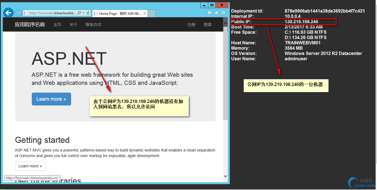Open the 主页 navigation item

point(57,25)
